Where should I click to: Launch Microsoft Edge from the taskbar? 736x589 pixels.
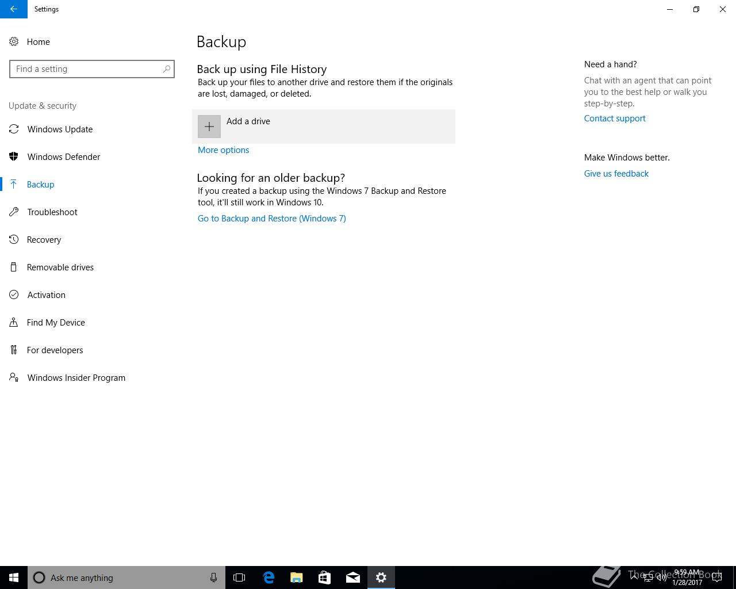click(x=268, y=577)
